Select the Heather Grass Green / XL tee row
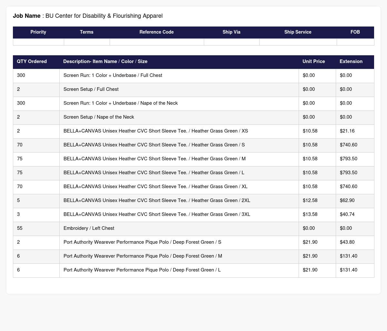Screen dimensions: 387x331 [193, 187]
